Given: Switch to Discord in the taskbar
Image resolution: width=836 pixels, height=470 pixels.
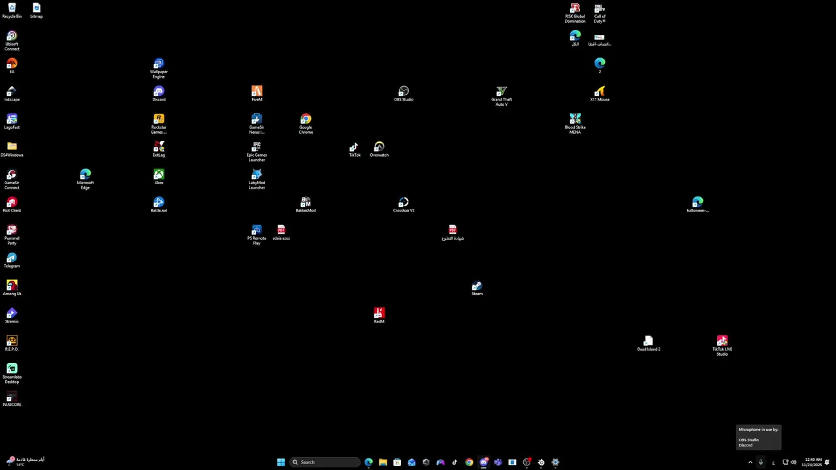Looking at the screenshot, I should pos(483,462).
